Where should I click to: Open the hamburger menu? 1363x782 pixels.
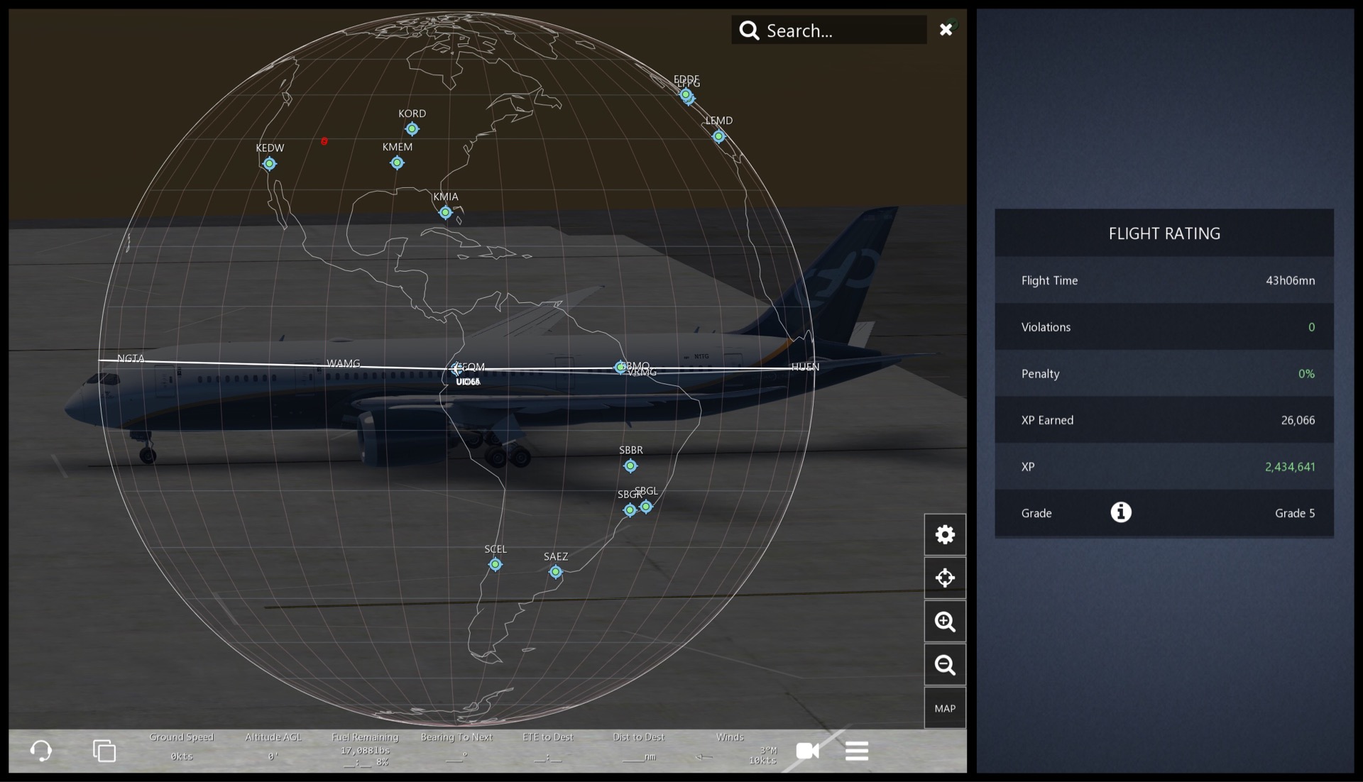[x=857, y=750]
